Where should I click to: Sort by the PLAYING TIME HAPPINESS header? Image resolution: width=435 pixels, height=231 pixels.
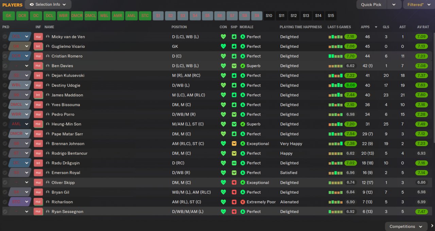pos(301,27)
